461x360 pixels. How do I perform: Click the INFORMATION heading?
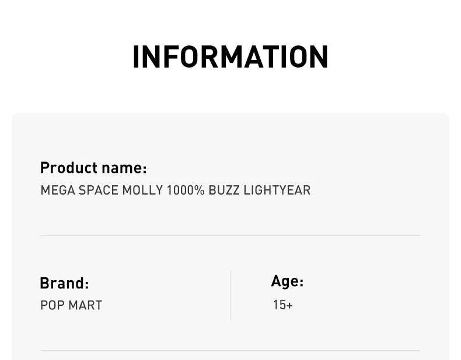click(x=230, y=57)
